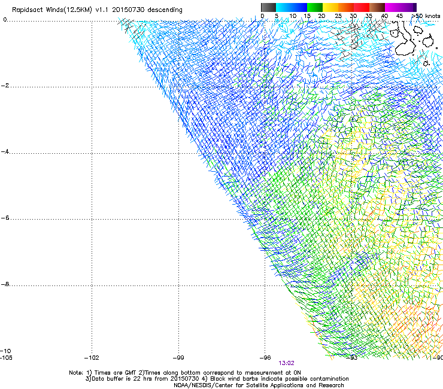Click the '>50 knots' legend label
443x389 pixels.
tap(426, 16)
